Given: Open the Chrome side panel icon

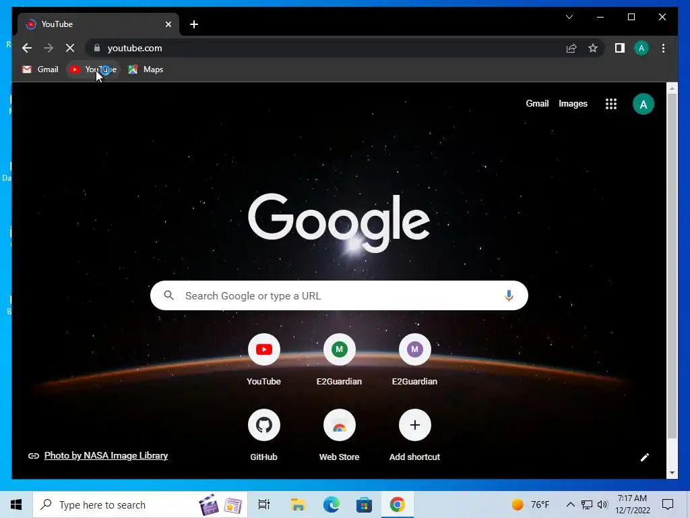Looking at the screenshot, I should click(x=620, y=48).
